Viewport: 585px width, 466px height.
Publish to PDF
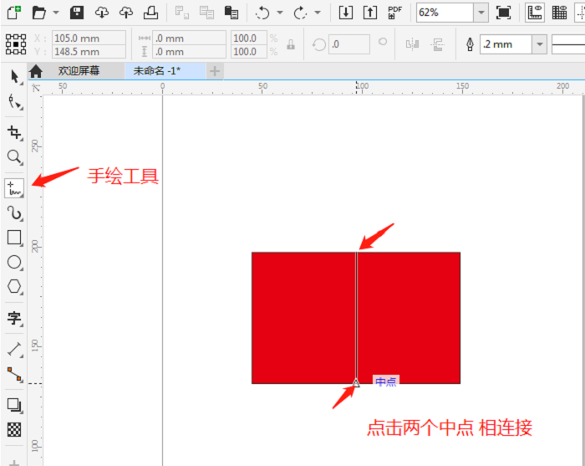[394, 13]
